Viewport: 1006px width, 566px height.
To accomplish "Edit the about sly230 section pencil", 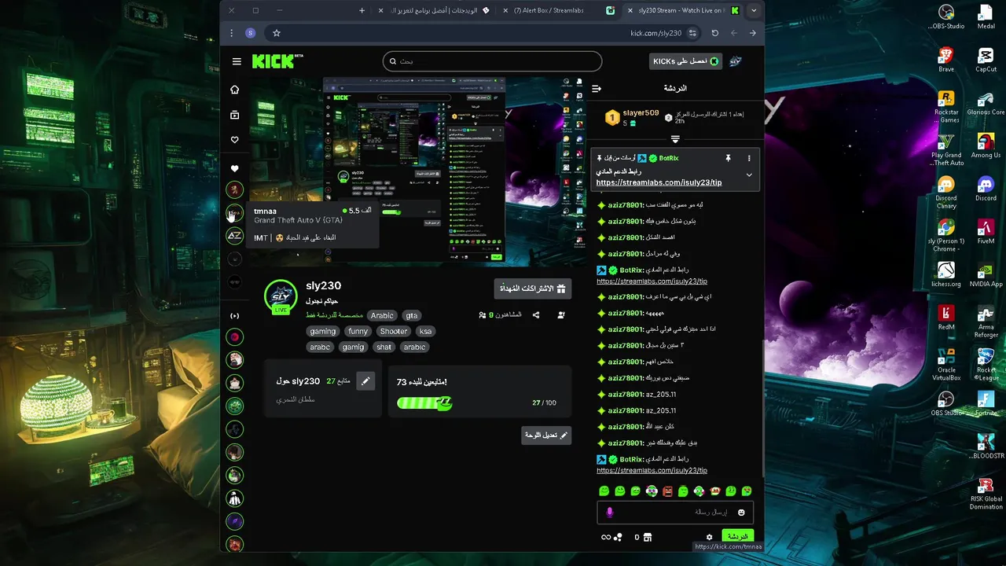I will coord(365,381).
